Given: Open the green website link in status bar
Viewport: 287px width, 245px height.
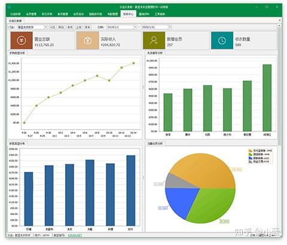Looking at the screenshot, I should coord(75,235).
